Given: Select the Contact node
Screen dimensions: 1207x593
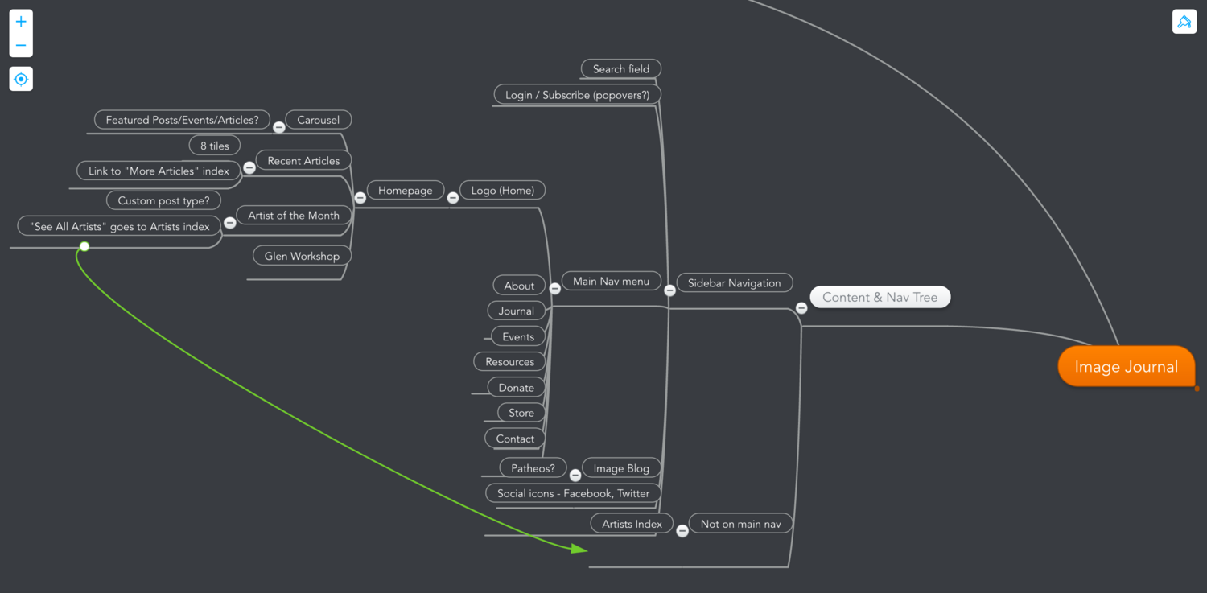Looking at the screenshot, I should coord(515,439).
